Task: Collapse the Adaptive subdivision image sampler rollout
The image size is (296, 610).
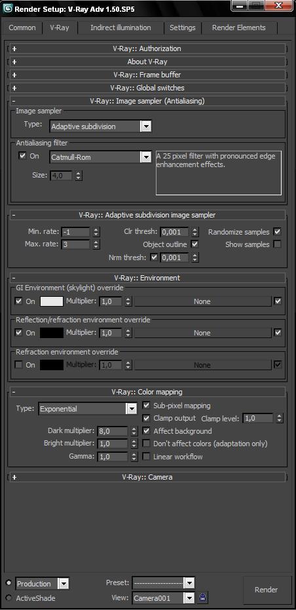Action: point(147,215)
